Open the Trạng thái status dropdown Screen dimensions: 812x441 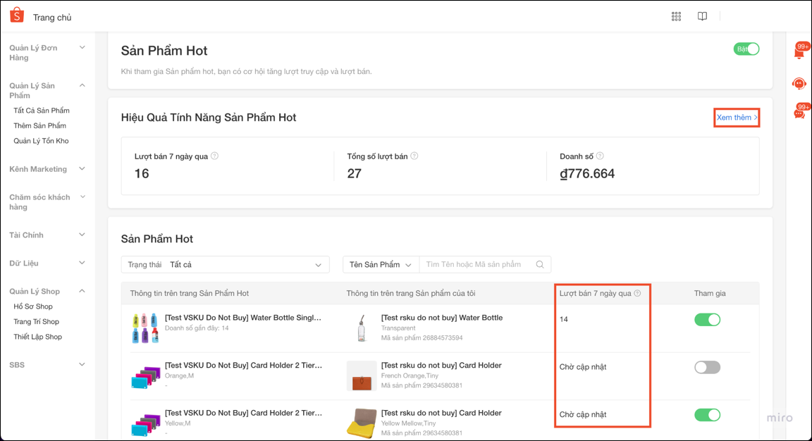[225, 265]
